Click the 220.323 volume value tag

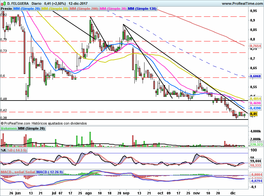click(256, 144)
